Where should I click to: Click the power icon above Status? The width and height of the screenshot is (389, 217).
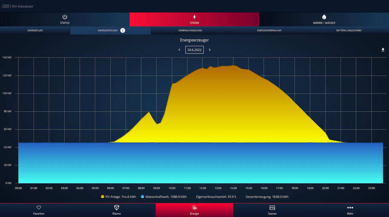point(65,17)
